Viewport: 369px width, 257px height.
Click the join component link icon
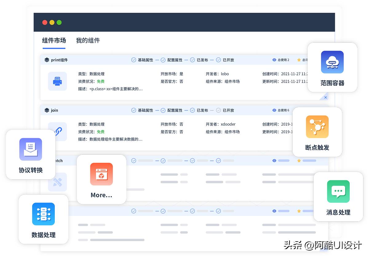(x=57, y=131)
